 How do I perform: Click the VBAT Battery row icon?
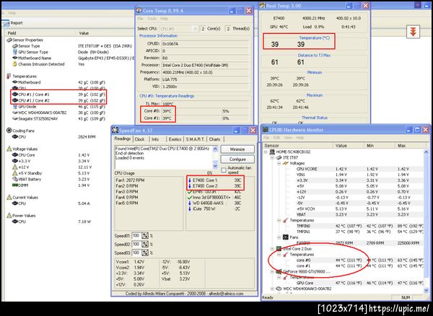click(15, 179)
